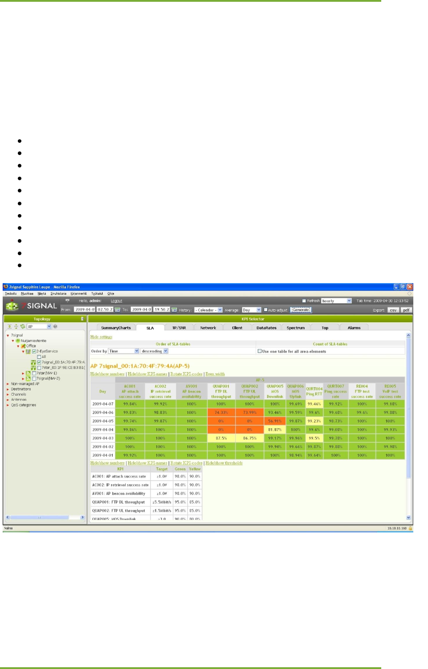Open the From date calendar picker icon

tap(118, 309)
